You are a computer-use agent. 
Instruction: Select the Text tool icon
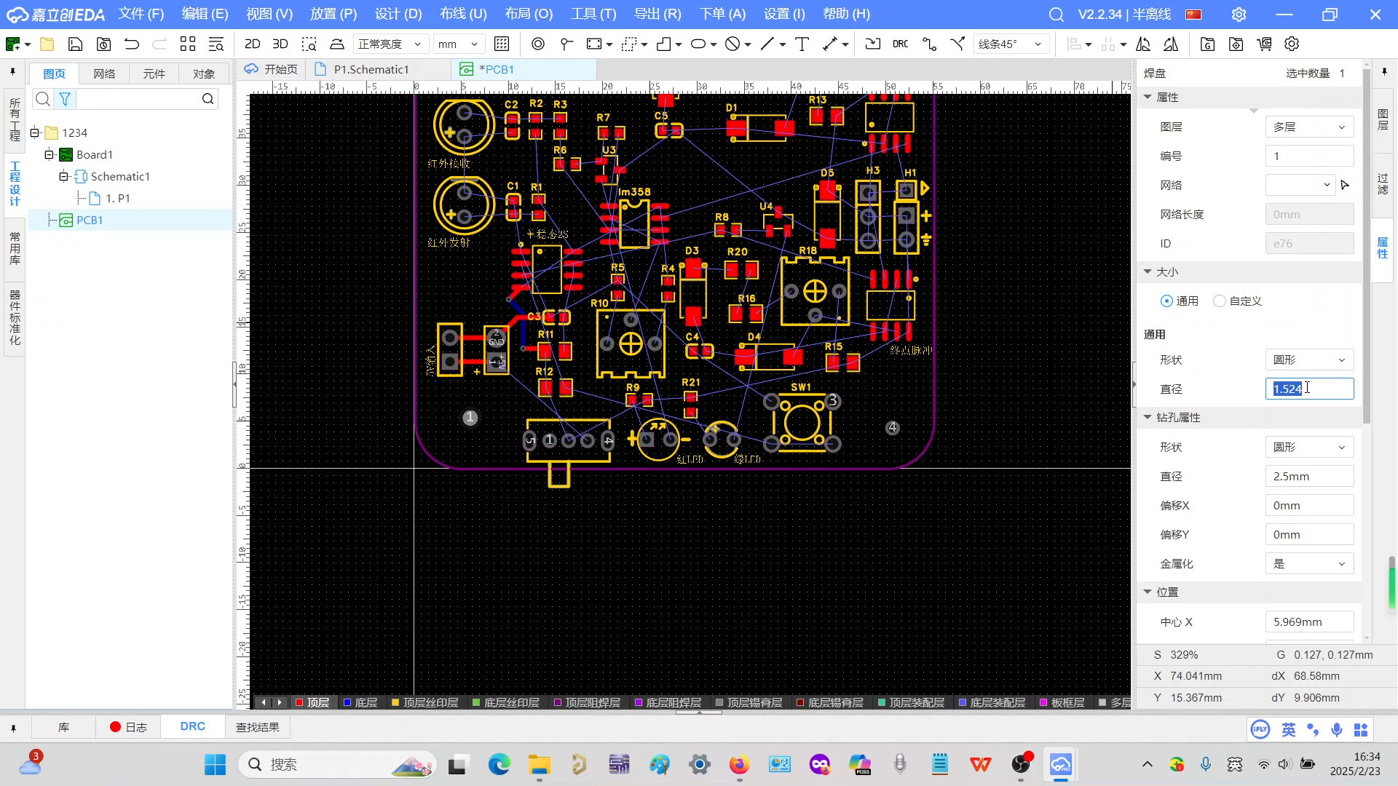click(x=802, y=44)
